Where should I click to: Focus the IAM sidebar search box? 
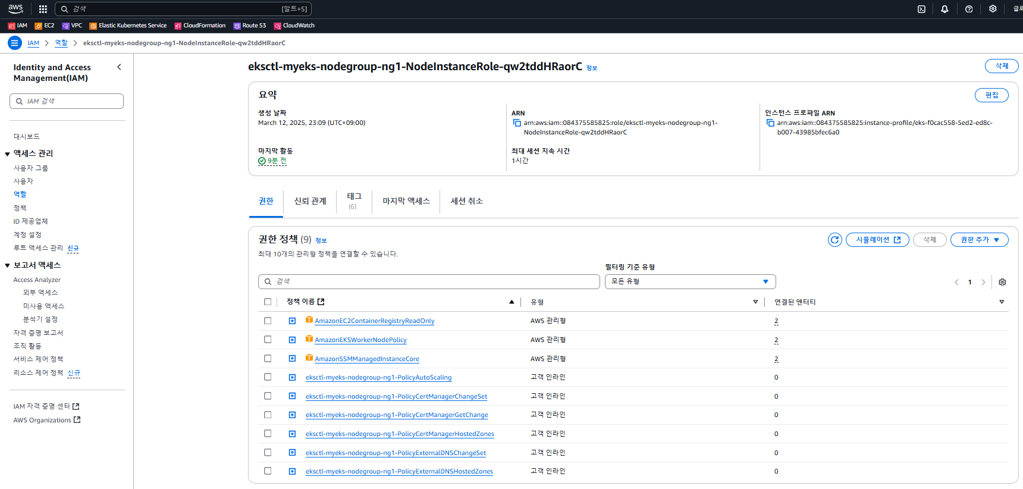pyautogui.click(x=67, y=101)
